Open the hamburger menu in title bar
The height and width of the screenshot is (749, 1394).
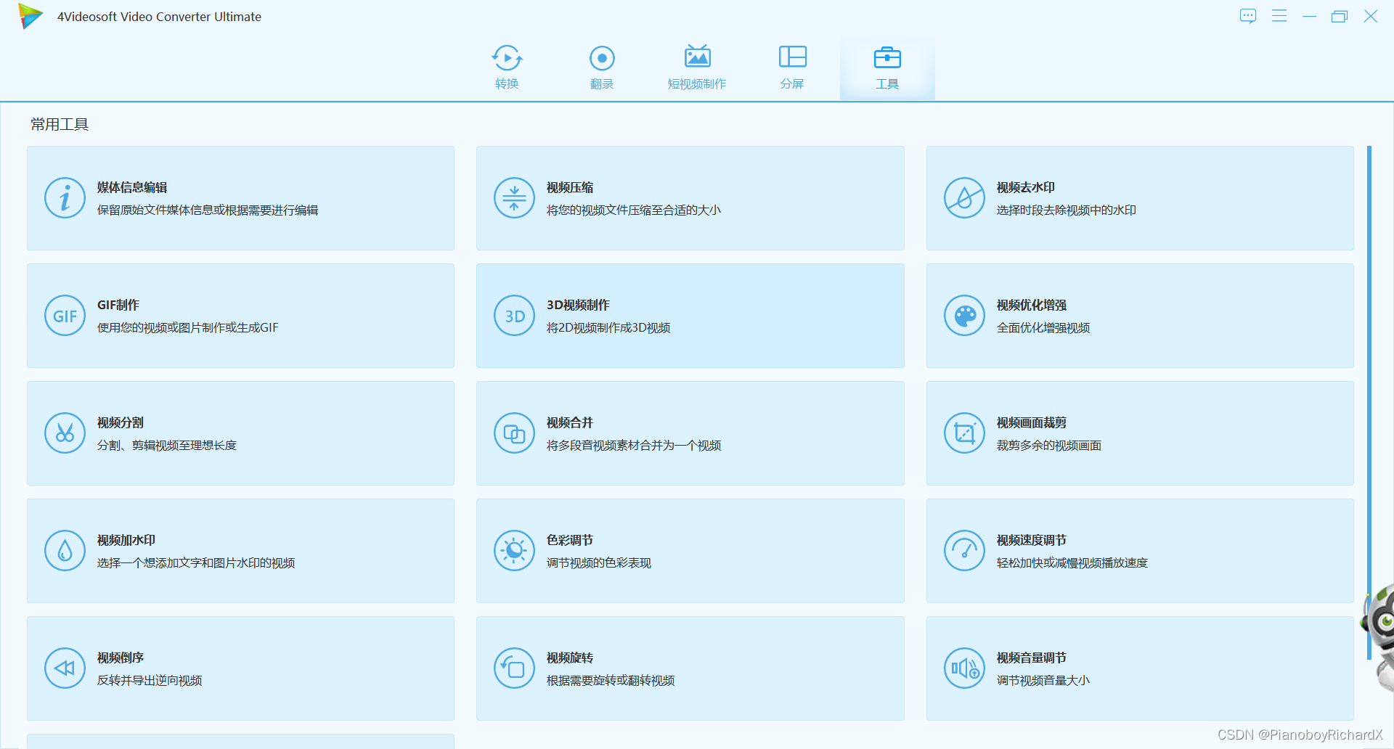coord(1279,16)
